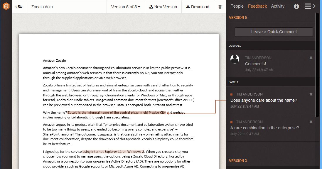Screen dimensions: 322x169
Task: Switch to the Feedback tab
Action: 257,6
